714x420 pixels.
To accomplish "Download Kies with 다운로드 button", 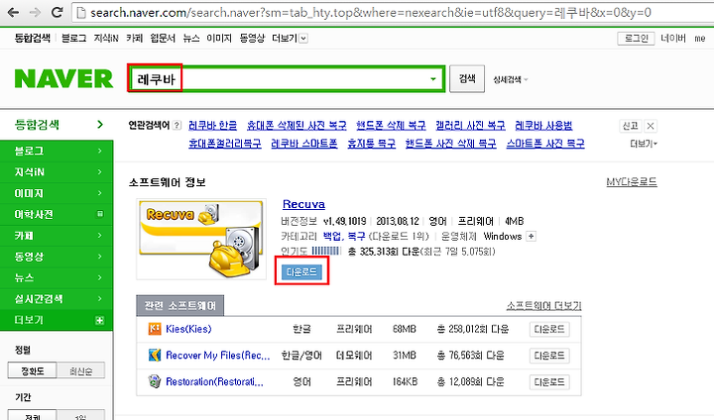I will click(x=549, y=329).
